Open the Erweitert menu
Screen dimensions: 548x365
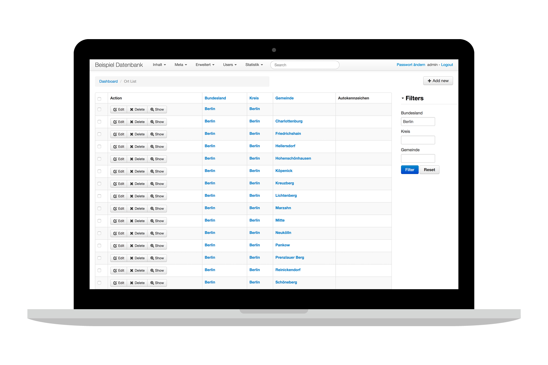[x=205, y=65]
